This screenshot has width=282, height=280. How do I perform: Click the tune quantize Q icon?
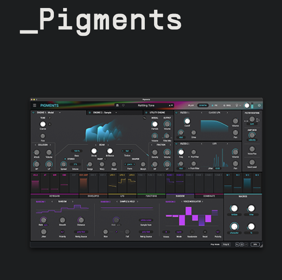[50, 118]
